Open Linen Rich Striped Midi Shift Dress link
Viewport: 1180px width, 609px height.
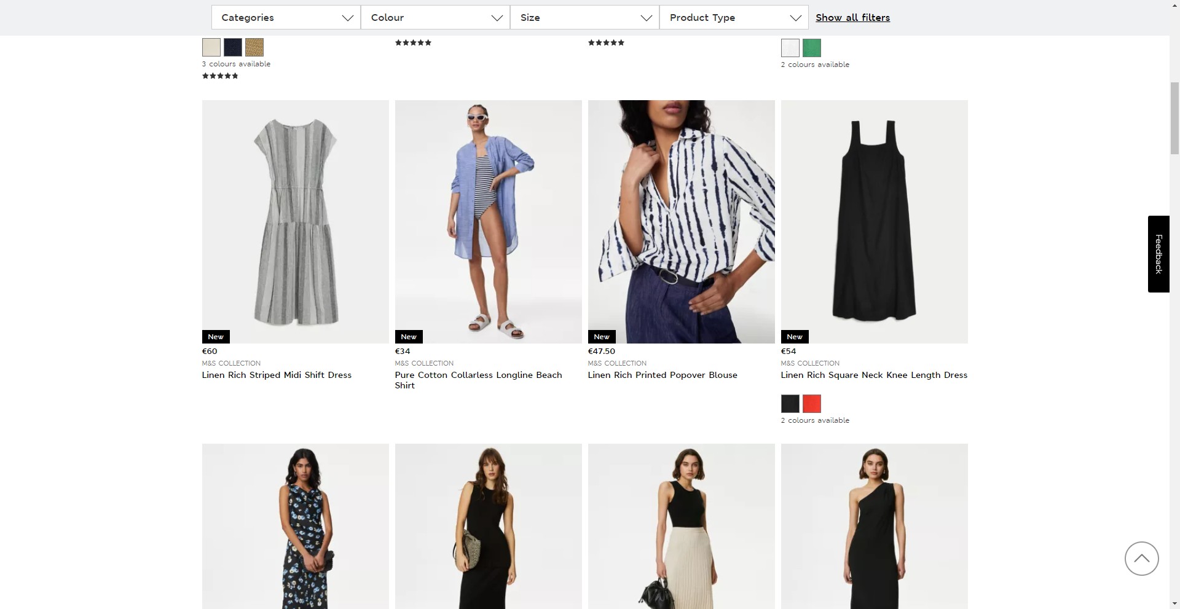277,375
